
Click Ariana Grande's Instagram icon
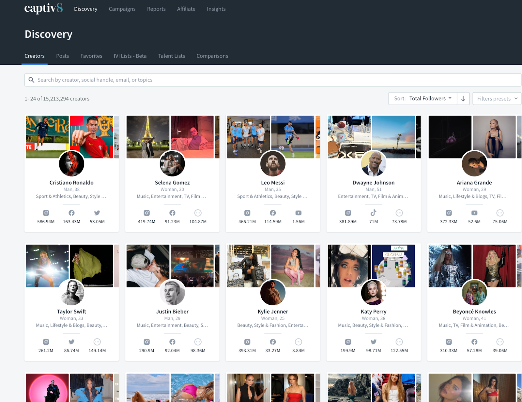point(449,213)
